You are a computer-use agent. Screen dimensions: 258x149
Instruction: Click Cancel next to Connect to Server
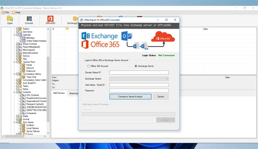click(160, 97)
